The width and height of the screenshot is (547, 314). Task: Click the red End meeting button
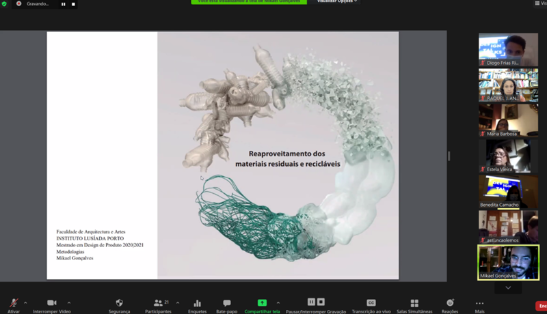pyautogui.click(x=541, y=306)
